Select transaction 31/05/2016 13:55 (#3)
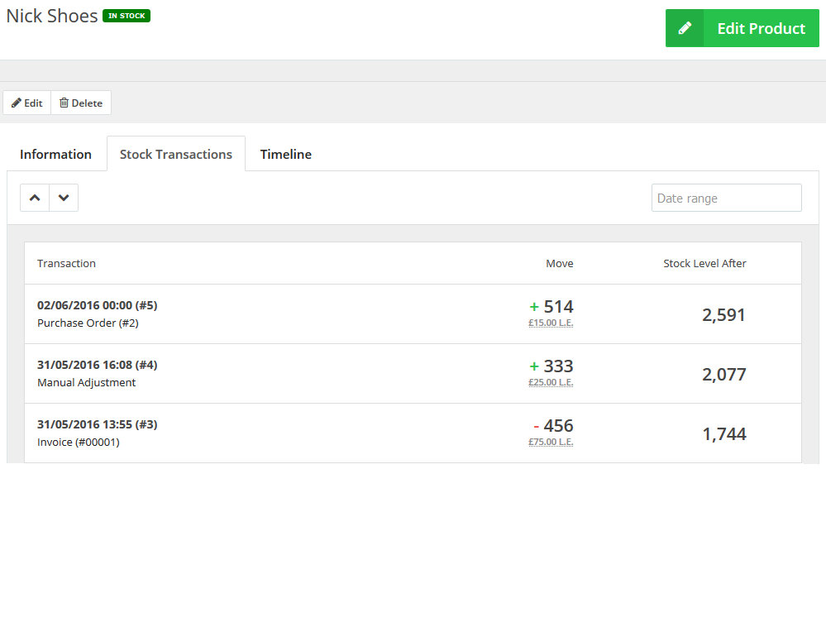Screen dimensions: 826x627 (x=98, y=424)
